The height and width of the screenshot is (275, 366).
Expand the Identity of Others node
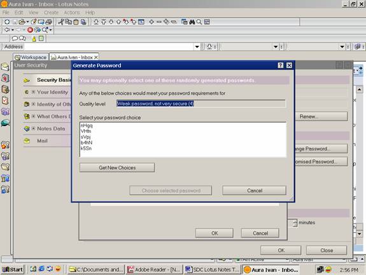pyautogui.click(x=33, y=104)
